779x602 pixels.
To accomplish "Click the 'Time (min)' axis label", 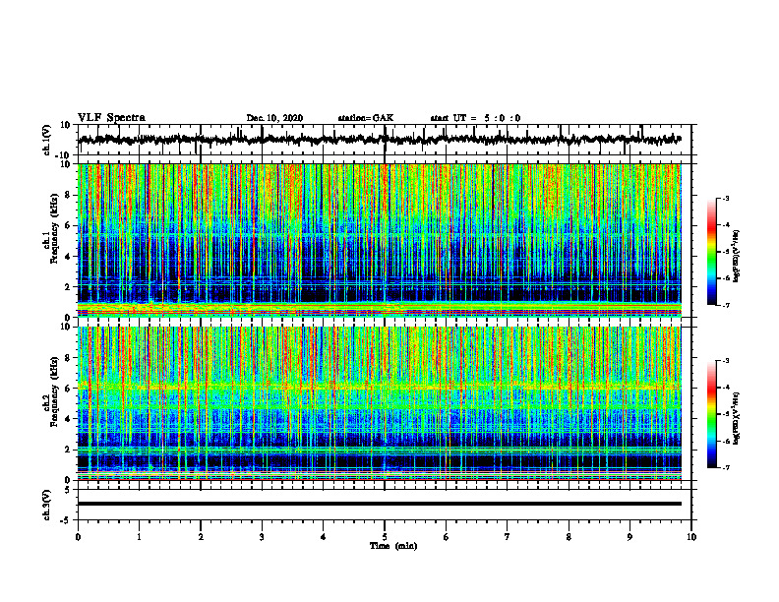I will point(393,546).
